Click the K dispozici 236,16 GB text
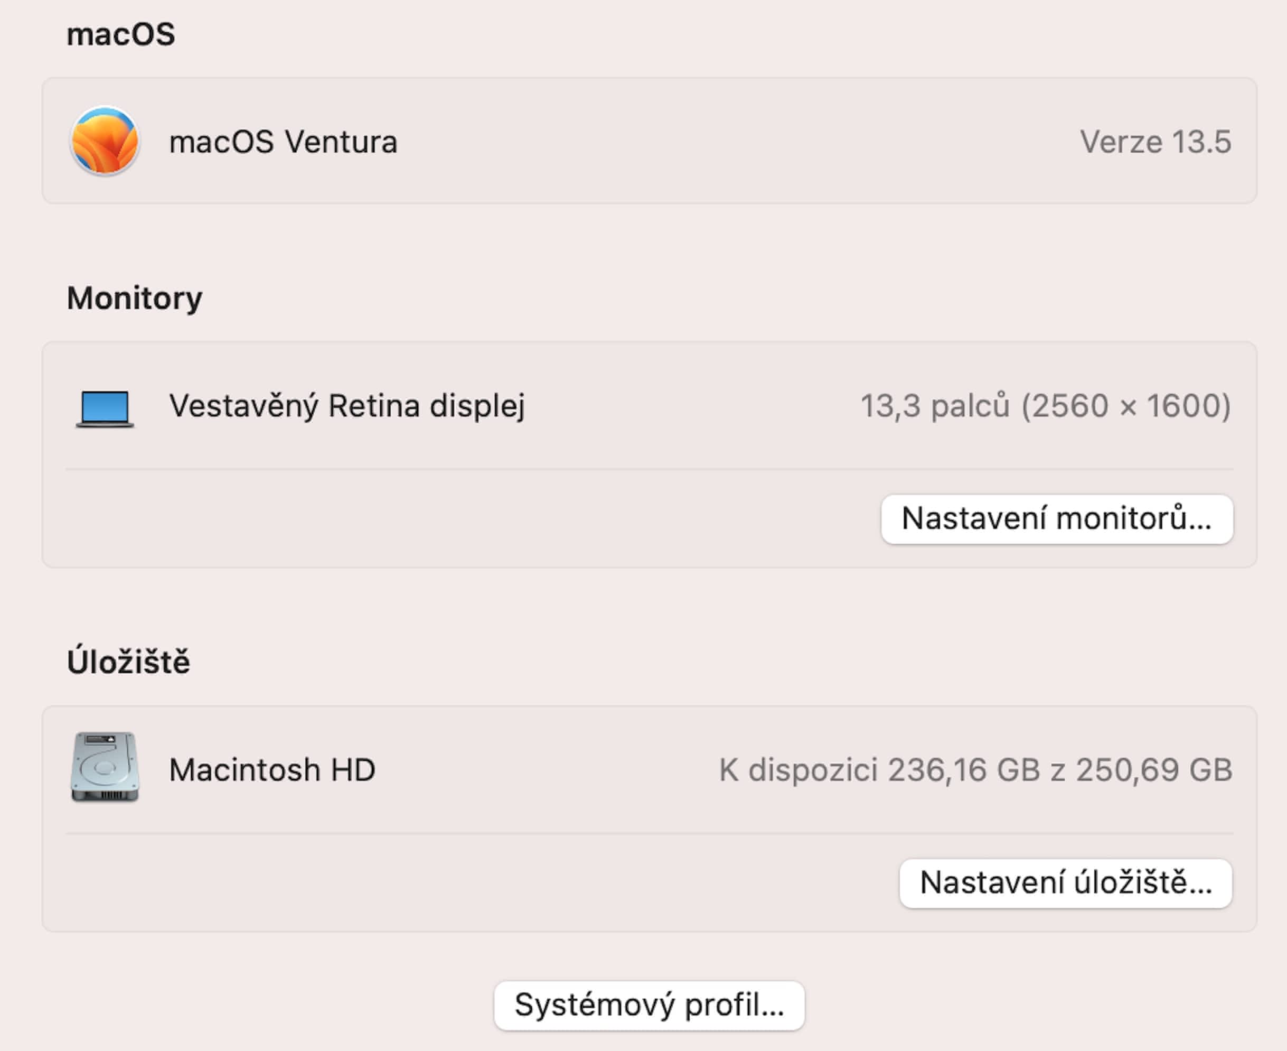 [x=975, y=770]
